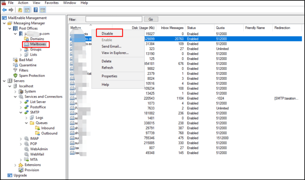
Task: Expand the Lists node
Action: pyautogui.click(x=21, y=55)
